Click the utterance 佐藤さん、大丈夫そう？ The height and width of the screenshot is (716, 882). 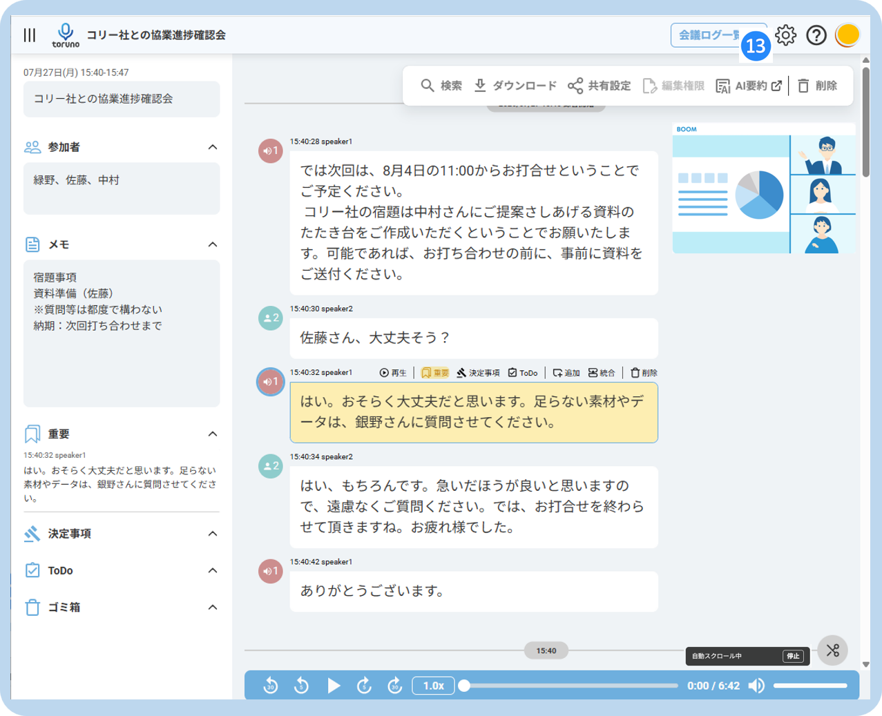[474, 338]
